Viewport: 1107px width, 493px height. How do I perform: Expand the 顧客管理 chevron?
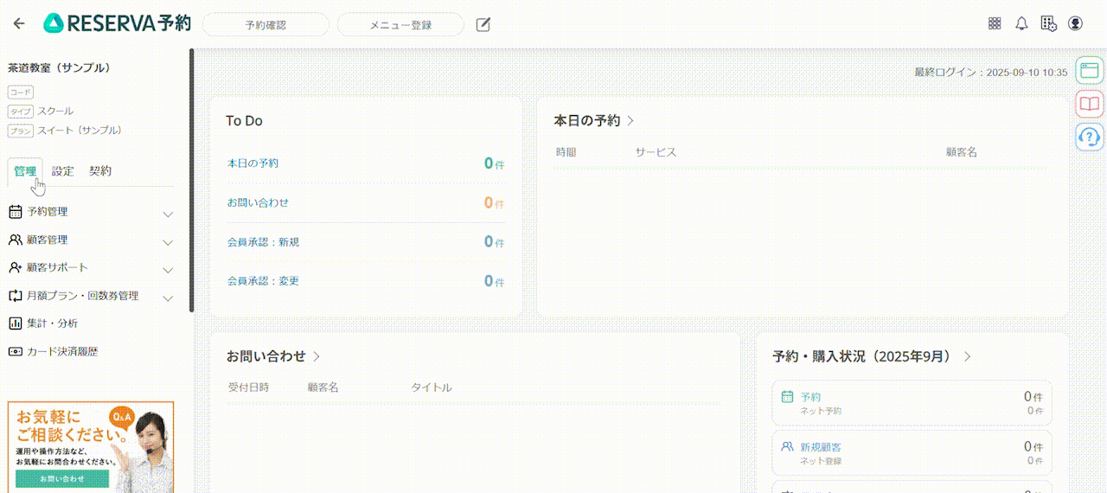168,242
